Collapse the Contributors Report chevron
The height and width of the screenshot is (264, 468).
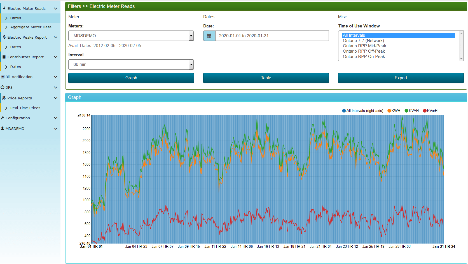[x=55, y=57]
